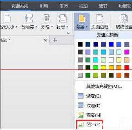This screenshot has width=132, height=130.
Task: Switch to the 章节 tab
Action: [x=103, y=6]
